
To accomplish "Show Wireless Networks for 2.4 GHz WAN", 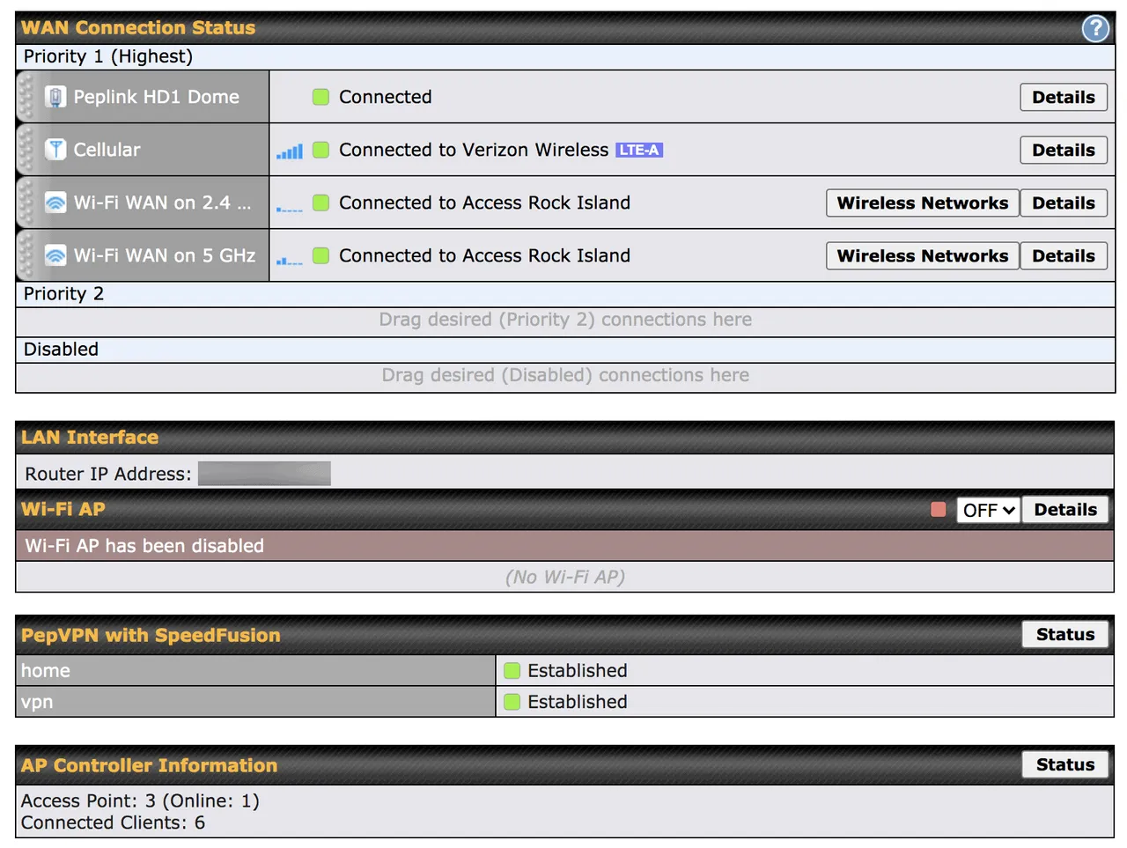I will coord(922,203).
